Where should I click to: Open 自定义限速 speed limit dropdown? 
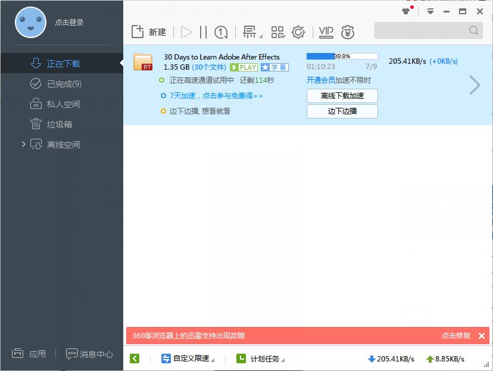188,358
